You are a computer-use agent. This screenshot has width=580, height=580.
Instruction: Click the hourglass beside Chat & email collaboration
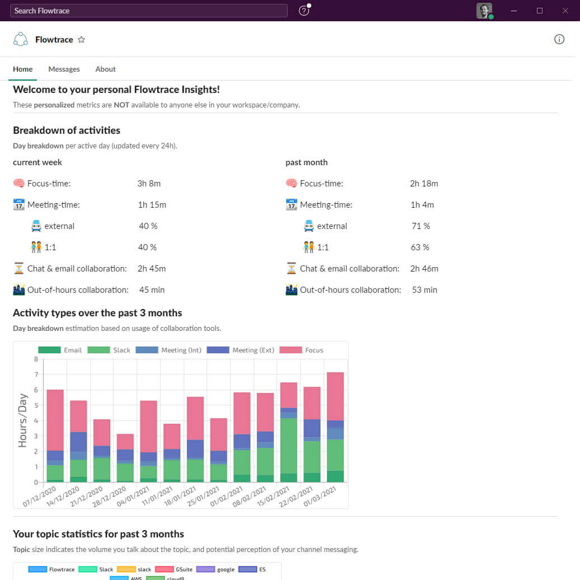19,268
